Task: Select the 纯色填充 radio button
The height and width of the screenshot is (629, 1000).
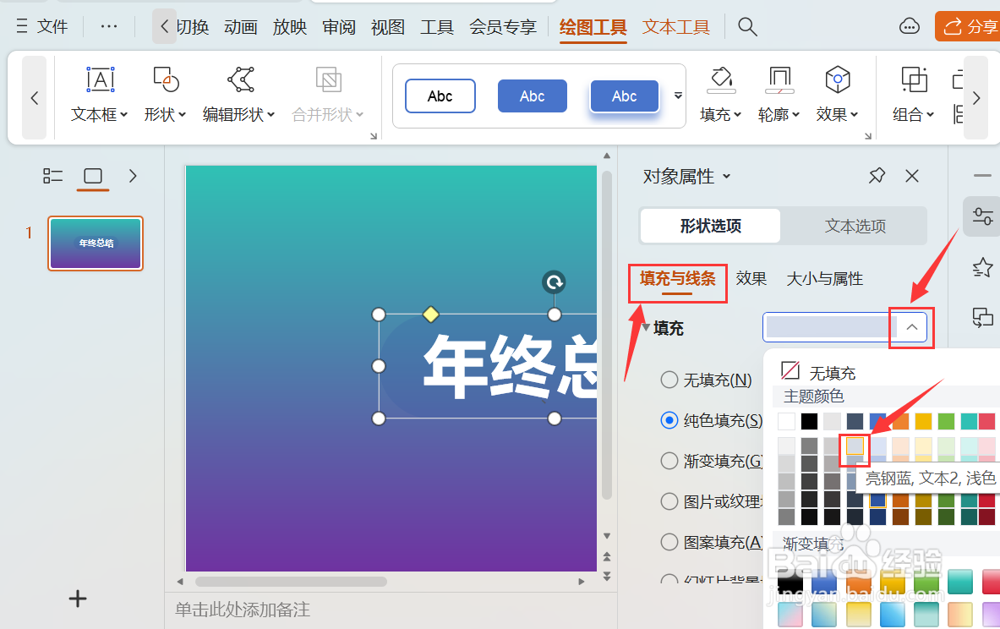Action: [669, 420]
